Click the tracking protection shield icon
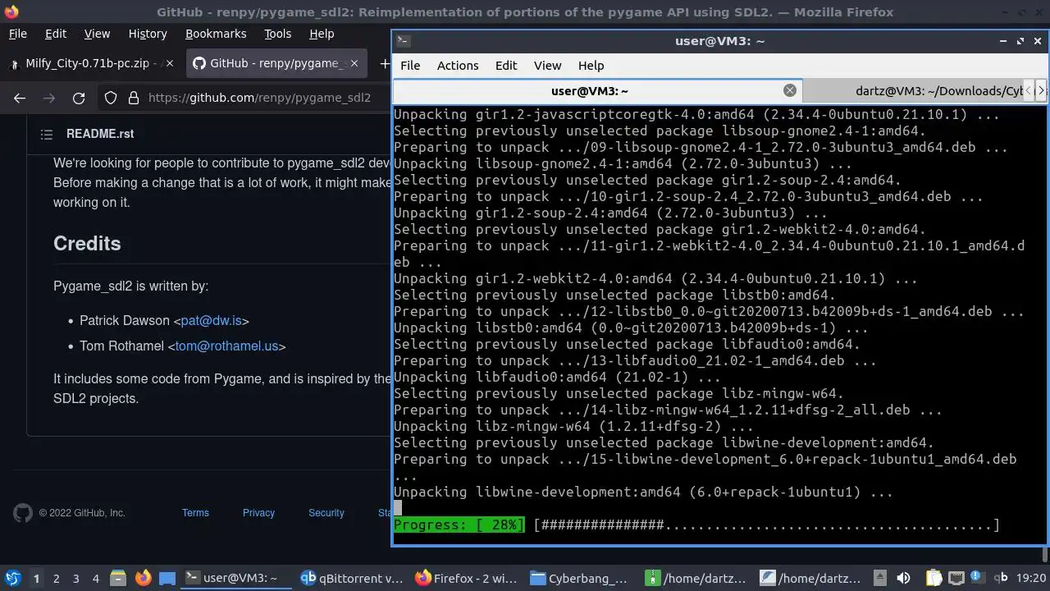The image size is (1050, 591). [x=111, y=98]
